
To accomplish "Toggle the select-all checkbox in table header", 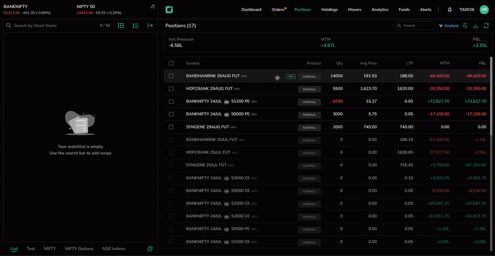I will pos(171,63).
